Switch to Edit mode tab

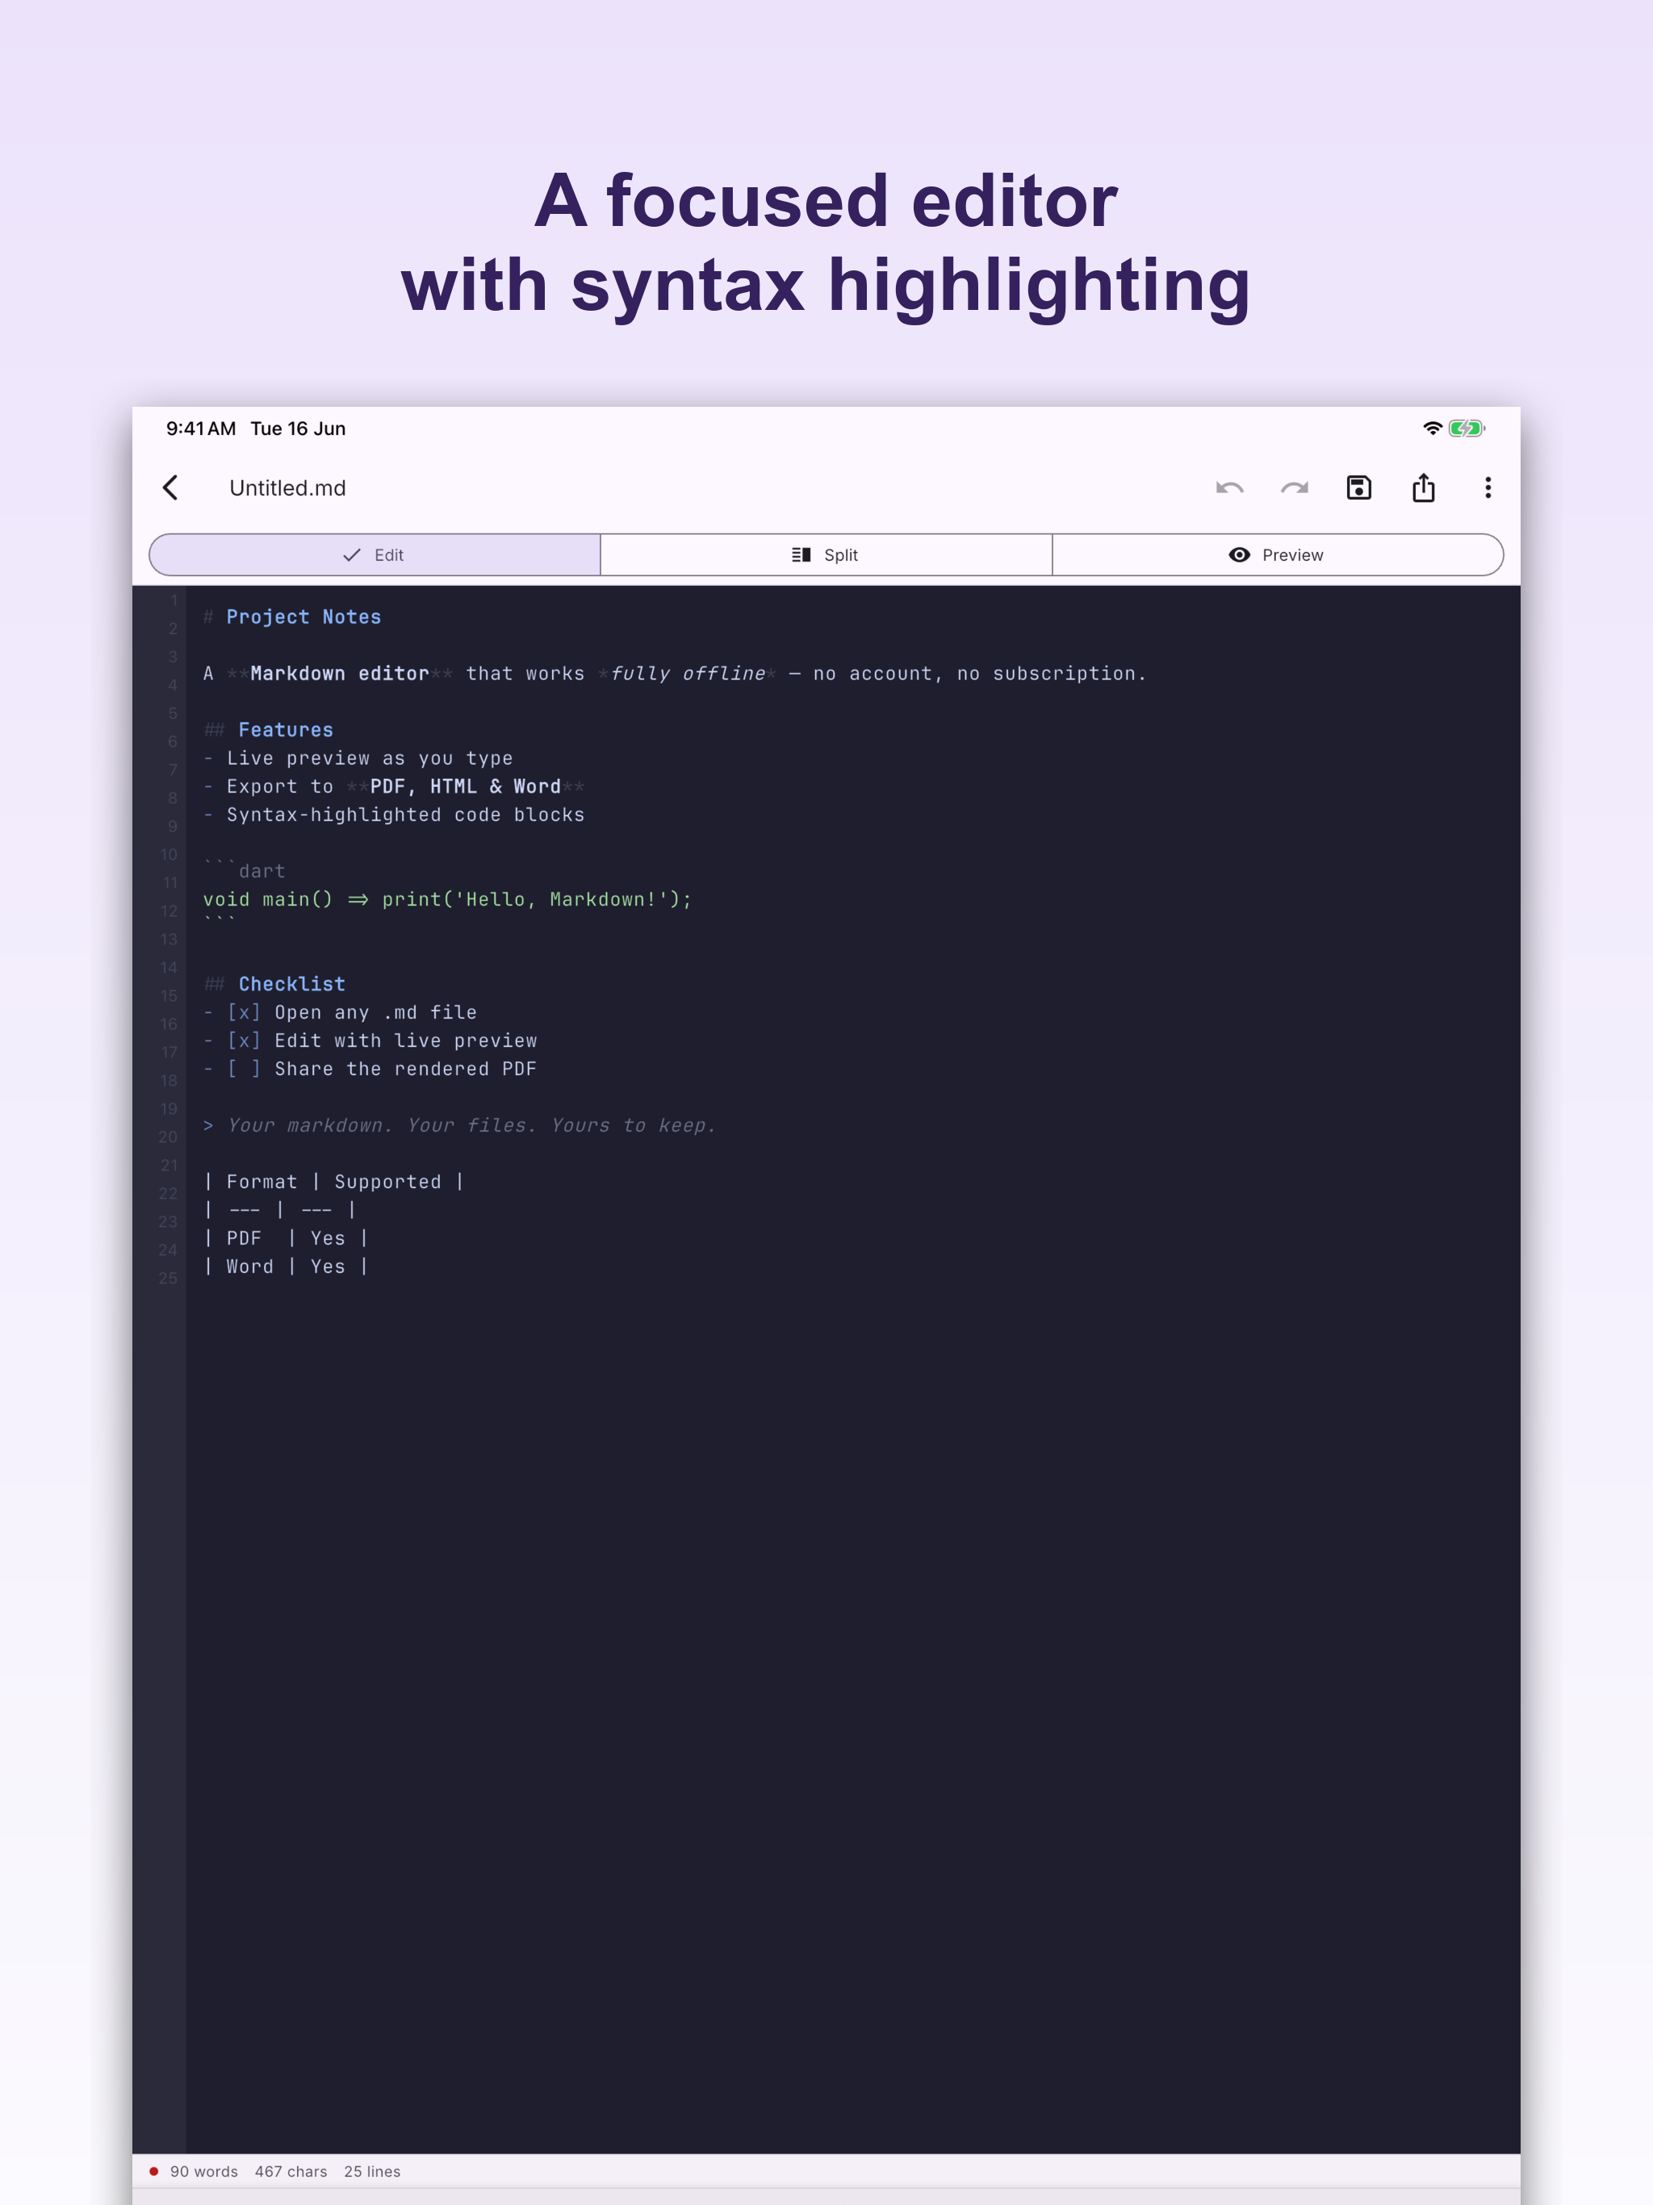(375, 555)
